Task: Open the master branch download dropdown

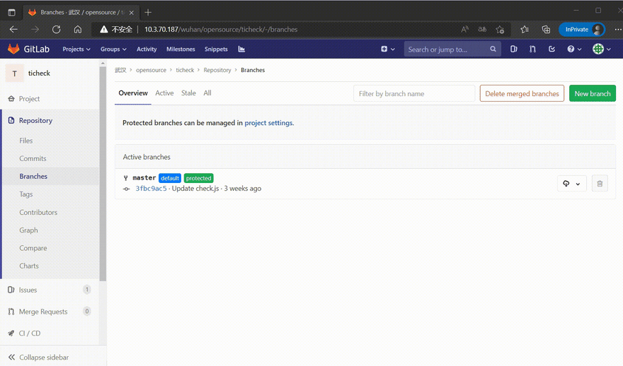Action: 572,184
